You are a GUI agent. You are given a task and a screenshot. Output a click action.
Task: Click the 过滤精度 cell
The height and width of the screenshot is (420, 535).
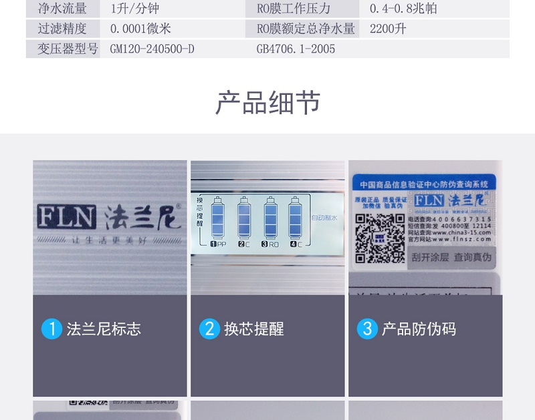click(63, 29)
